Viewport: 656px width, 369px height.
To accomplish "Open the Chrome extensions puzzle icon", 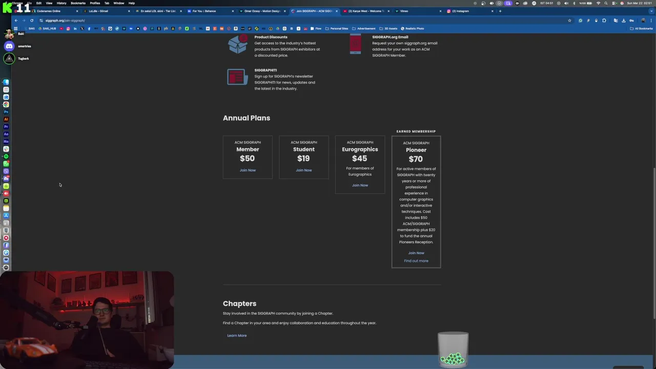I will pos(604,20).
